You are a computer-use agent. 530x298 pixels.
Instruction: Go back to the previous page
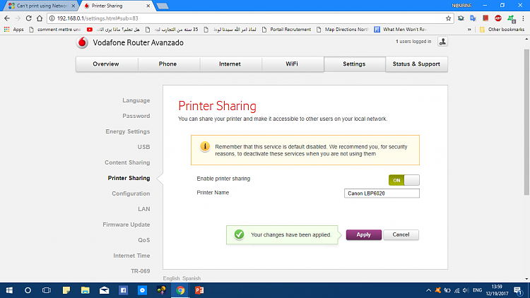click(7, 18)
